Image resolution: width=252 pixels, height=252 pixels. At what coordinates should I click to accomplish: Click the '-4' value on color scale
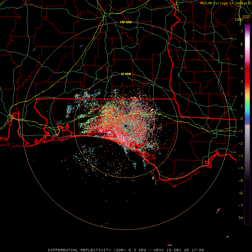[x=241, y=168]
